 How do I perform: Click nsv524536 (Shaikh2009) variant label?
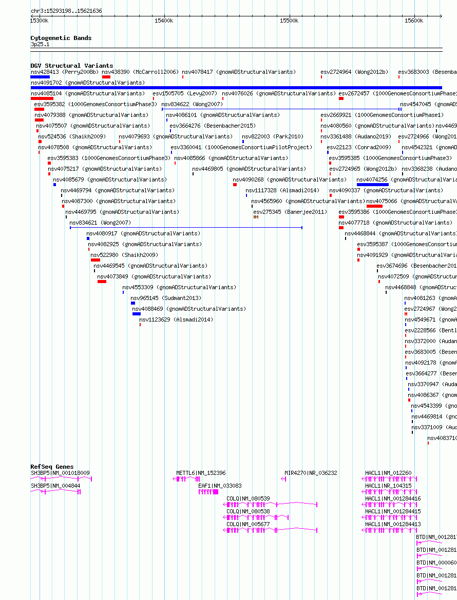coord(72,136)
